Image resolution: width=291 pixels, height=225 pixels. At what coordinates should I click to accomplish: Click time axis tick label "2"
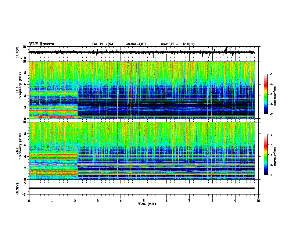tap(75, 201)
